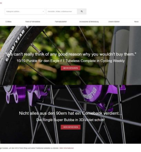The image size is (141, 152).
Task: Open the Kategorie wählen dropdown
Action: point(25,11)
